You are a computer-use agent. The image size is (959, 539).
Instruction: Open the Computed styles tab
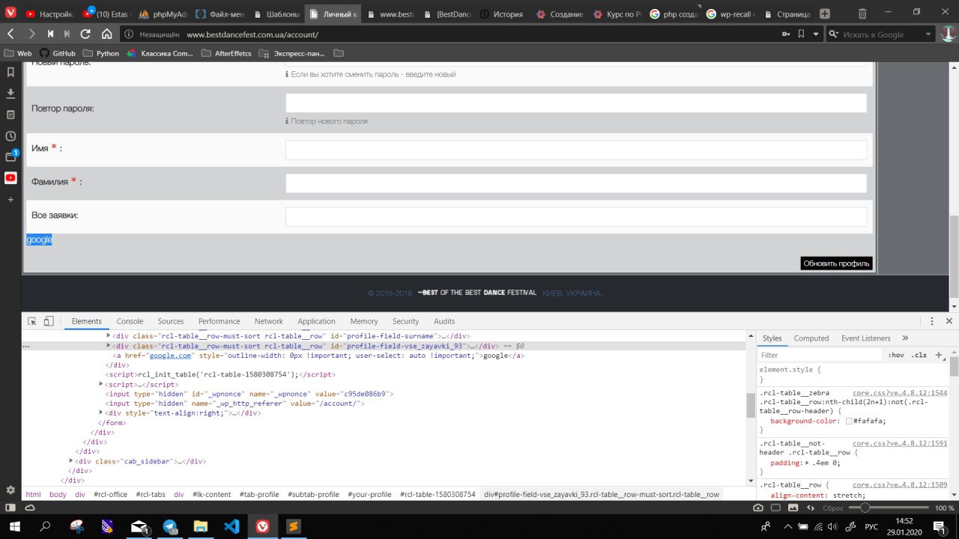(x=811, y=338)
